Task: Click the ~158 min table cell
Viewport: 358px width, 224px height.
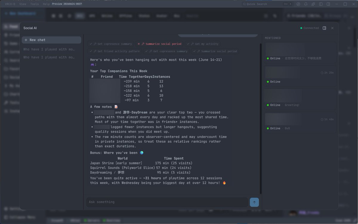Action: coord(132,91)
